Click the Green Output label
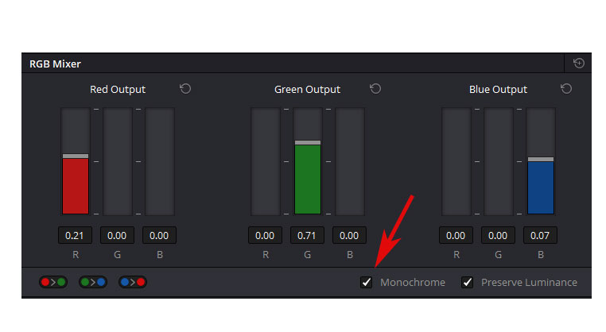 (307, 90)
